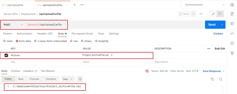Uncheck the Archive row checkbox
Viewport: 237px width, 94px height.
[x=6, y=55]
